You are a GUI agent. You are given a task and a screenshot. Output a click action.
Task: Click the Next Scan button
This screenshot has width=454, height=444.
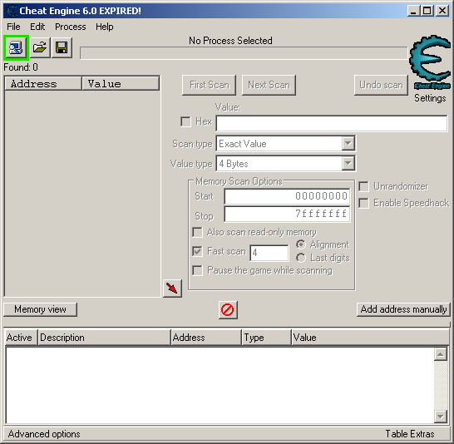pos(269,85)
